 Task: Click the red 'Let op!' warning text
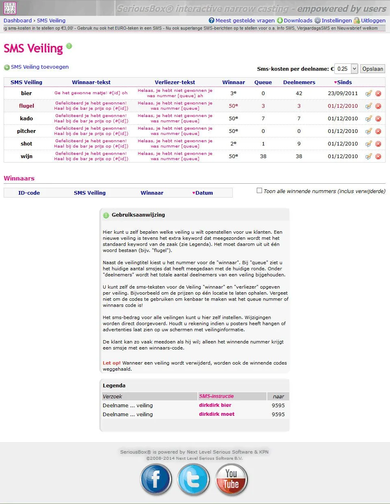pyautogui.click(x=112, y=363)
